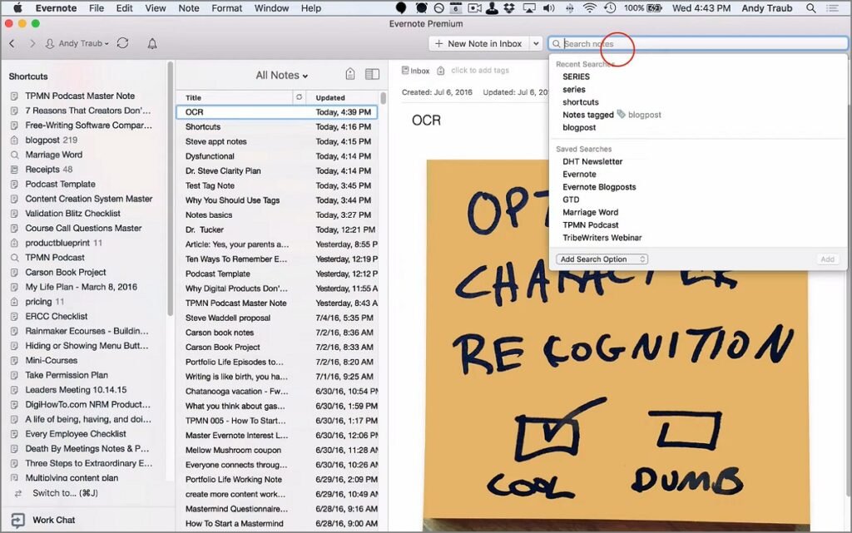This screenshot has height=533, width=852.
Task: Open the Edit menu
Action: click(x=125, y=8)
